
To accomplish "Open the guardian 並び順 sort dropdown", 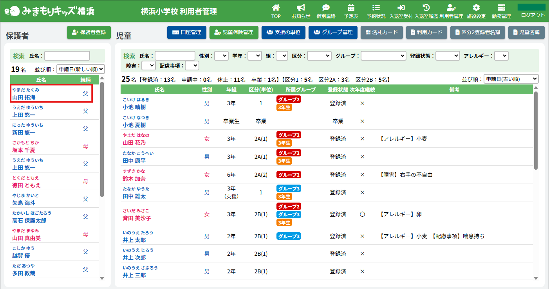I will 81,69.
